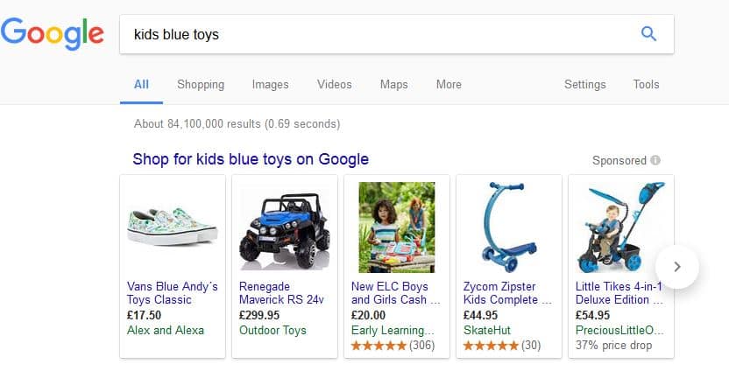The width and height of the screenshot is (729, 378).
Task: Open the Maps tab
Action: point(393,85)
